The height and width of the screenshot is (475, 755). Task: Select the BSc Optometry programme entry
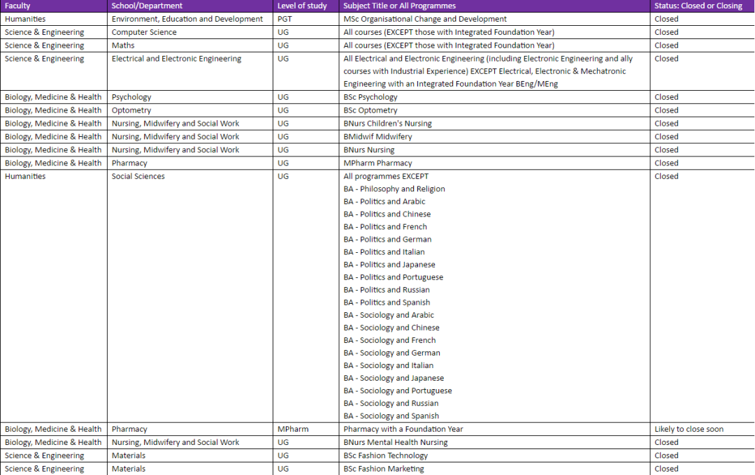371,110
